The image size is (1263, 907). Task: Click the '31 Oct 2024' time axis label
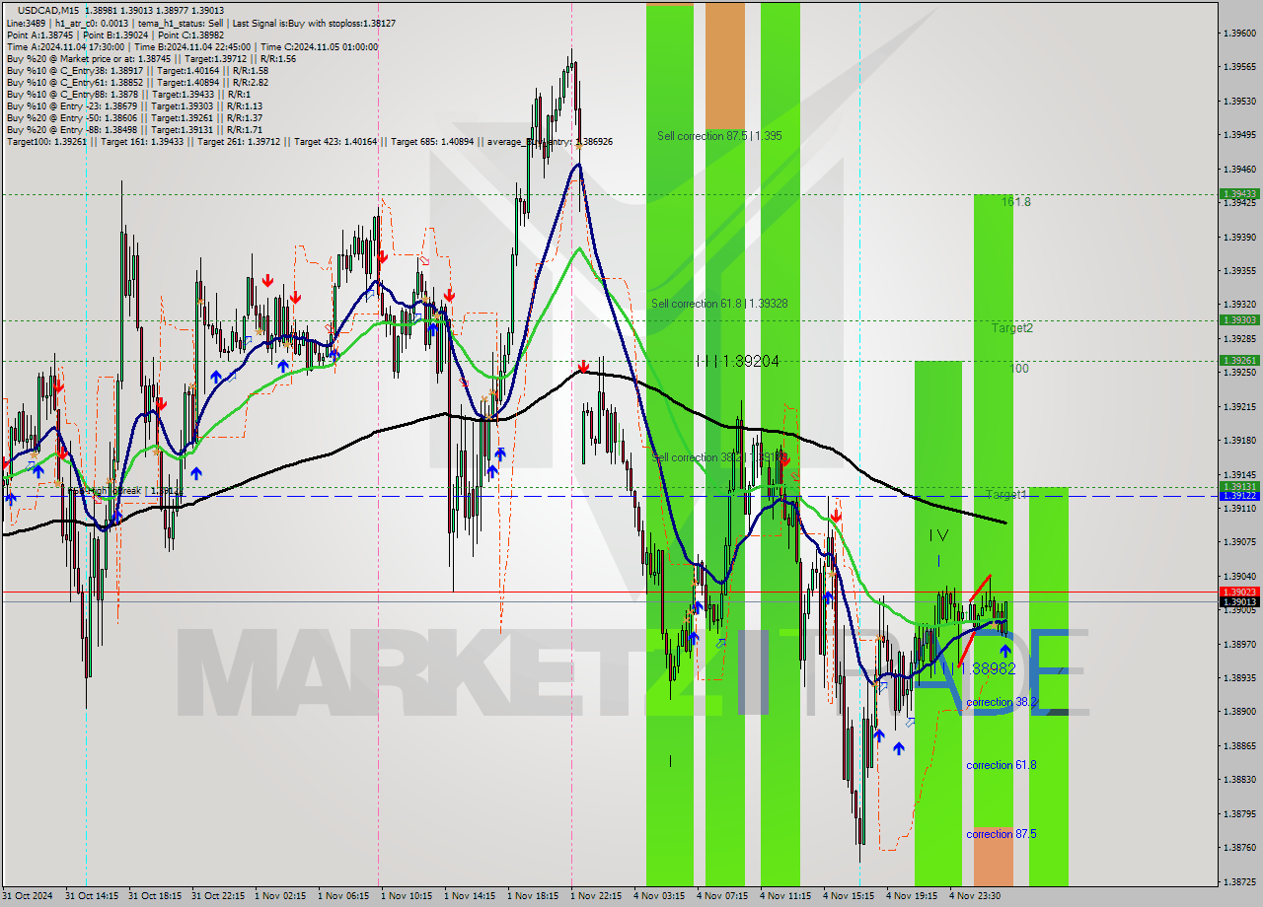coord(29,896)
